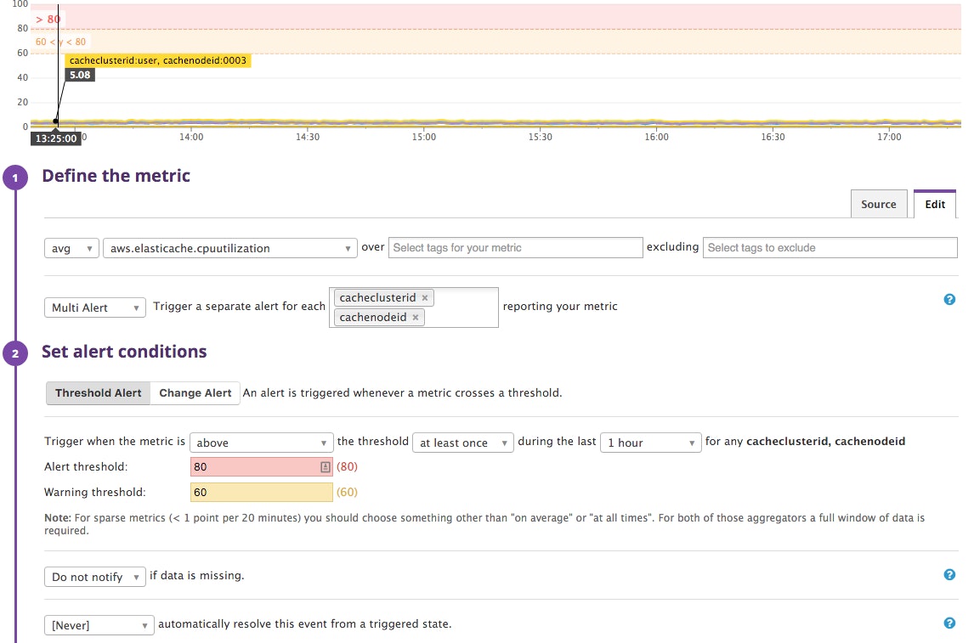Screen dimensions: 974x643
Task: Click help icon for missing data setting
Action: point(949,575)
